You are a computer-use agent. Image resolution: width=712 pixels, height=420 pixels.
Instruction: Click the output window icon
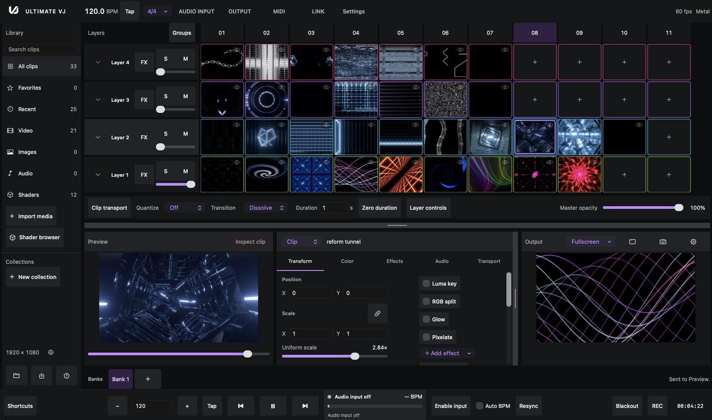632,241
